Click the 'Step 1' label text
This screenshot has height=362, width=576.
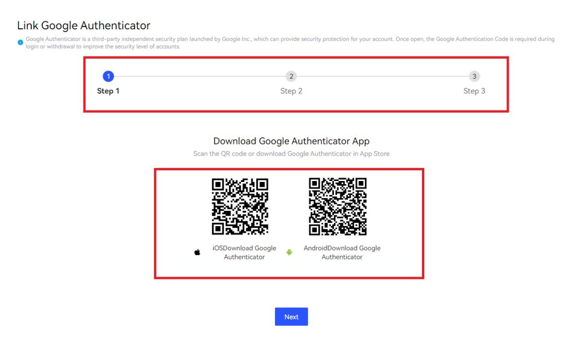pyautogui.click(x=108, y=91)
